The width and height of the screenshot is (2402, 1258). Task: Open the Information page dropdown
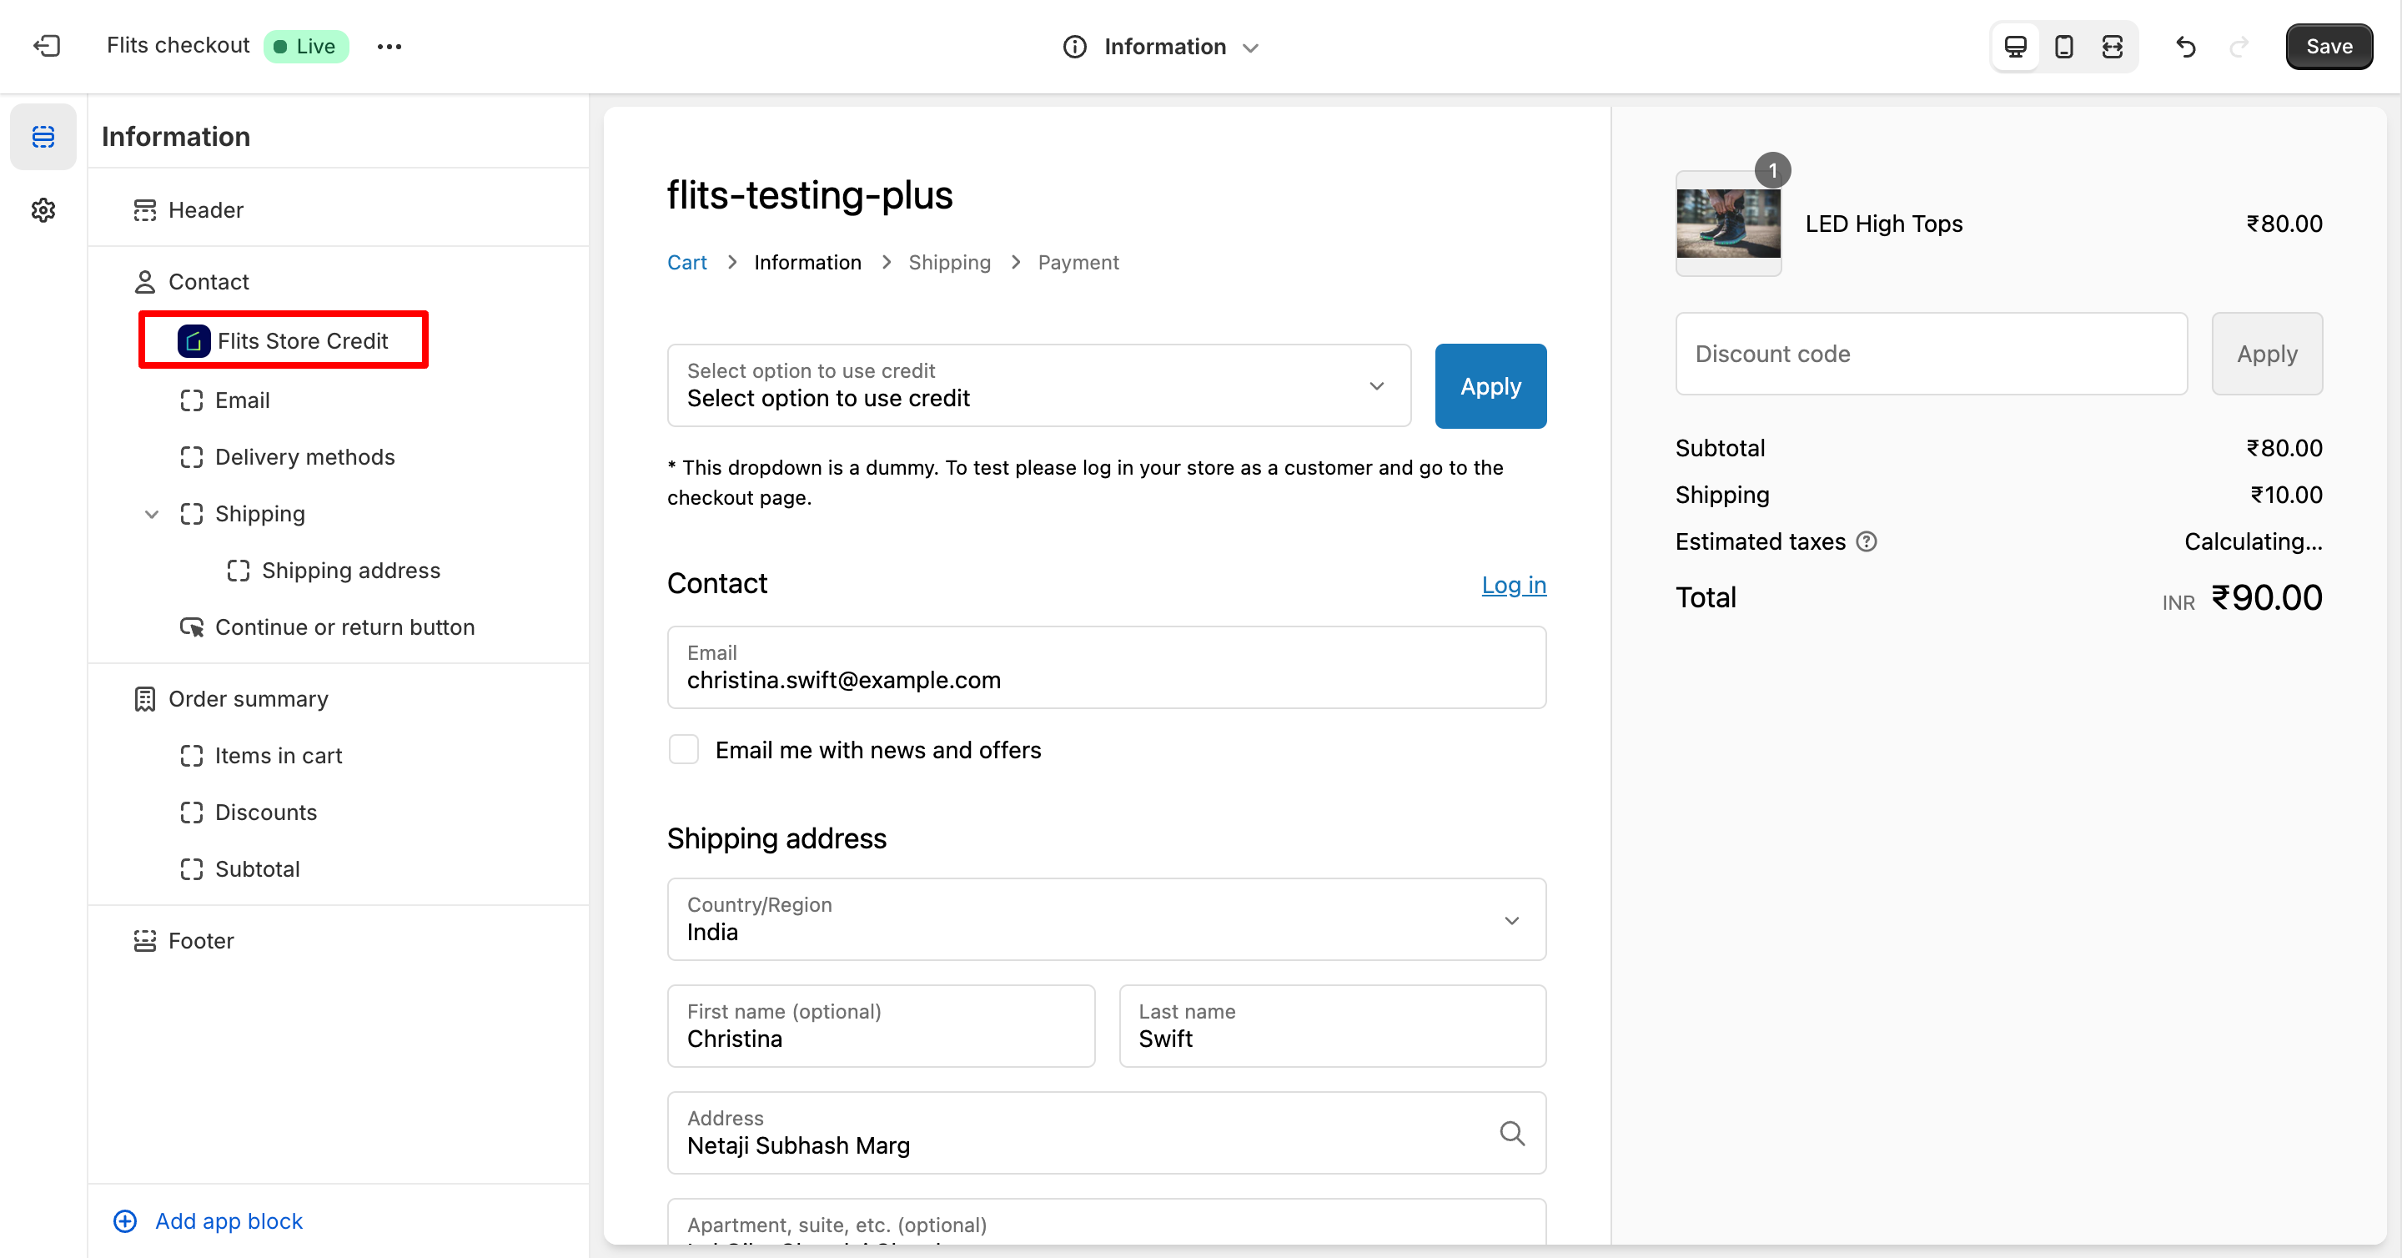(x=1162, y=46)
